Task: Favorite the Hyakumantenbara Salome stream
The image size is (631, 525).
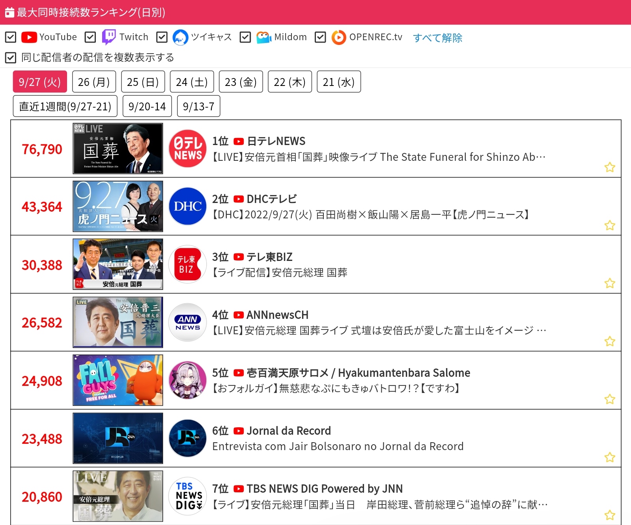Action: (610, 399)
